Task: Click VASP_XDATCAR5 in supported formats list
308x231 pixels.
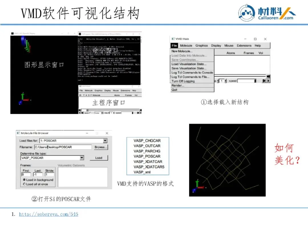Action: point(149,167)
